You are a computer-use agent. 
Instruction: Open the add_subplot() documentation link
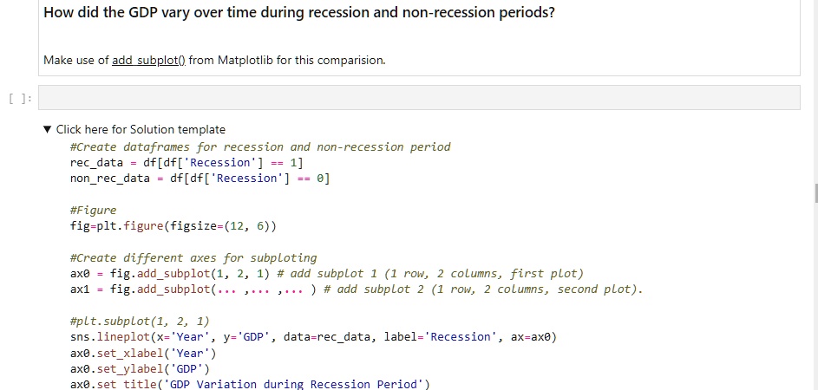148,60
